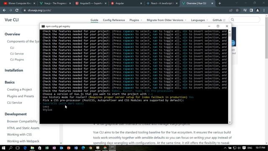Open the CLI Service link under Overview

[x=17, y=54]
